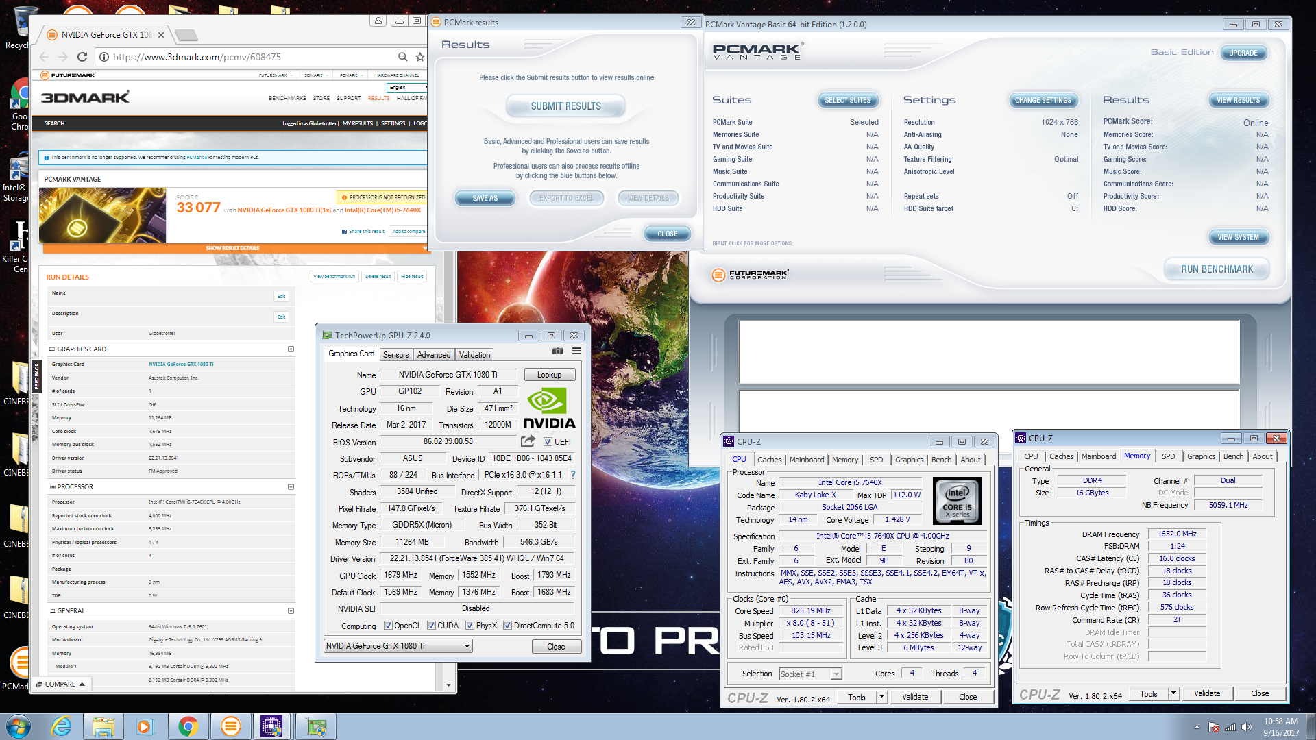
Task: Click Chrome user profile icon
Action: [x=378, y=21]
